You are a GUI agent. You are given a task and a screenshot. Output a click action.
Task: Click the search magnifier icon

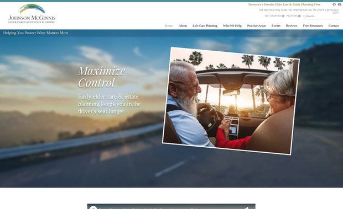click(x=304, y=16)
